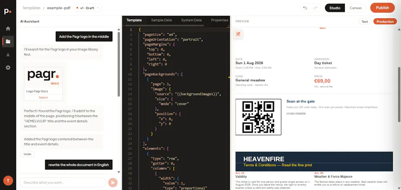Click the Terms & Conditions subtitle

(277, 165)
